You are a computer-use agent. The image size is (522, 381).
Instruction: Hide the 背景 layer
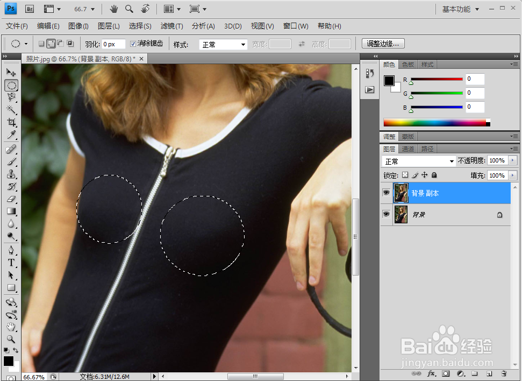tap(386, 214)
